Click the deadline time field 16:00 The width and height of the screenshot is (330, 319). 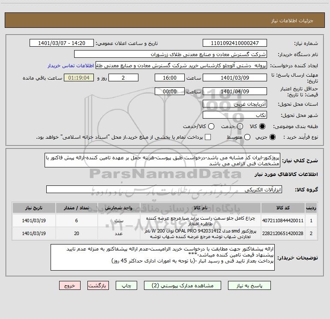pos(170,78)
